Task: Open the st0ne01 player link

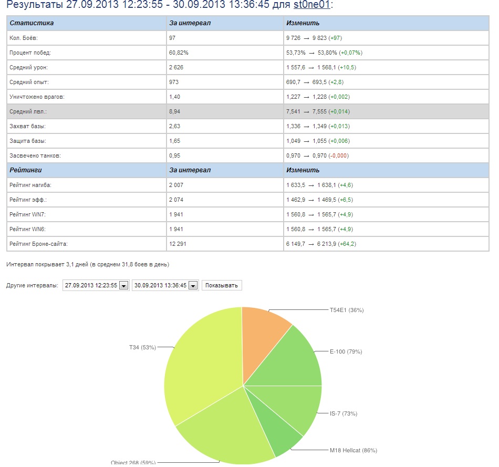Action: 311,4
